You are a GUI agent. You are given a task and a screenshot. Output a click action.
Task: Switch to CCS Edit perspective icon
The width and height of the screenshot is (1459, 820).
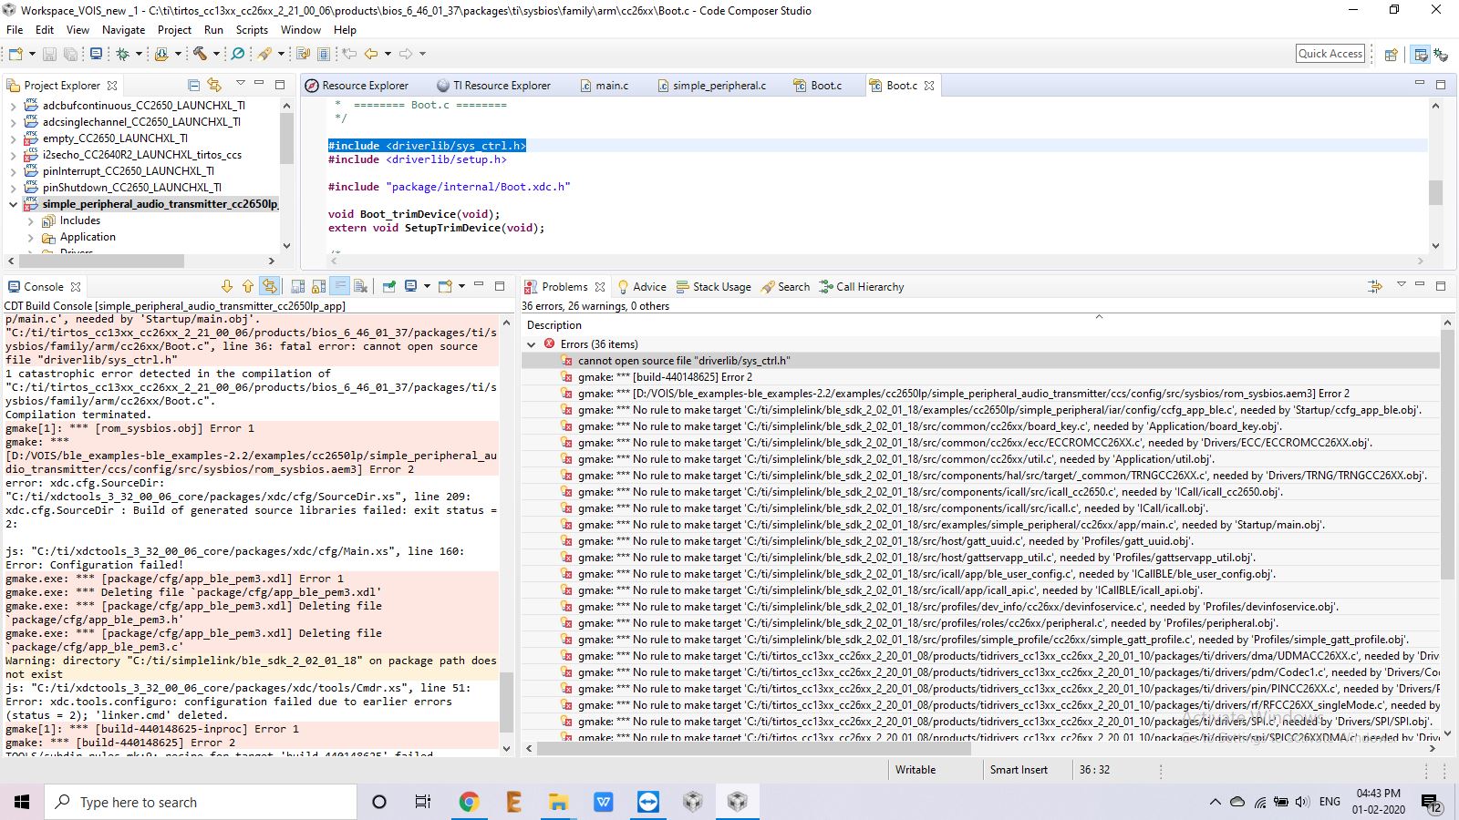click(1420, 55)
